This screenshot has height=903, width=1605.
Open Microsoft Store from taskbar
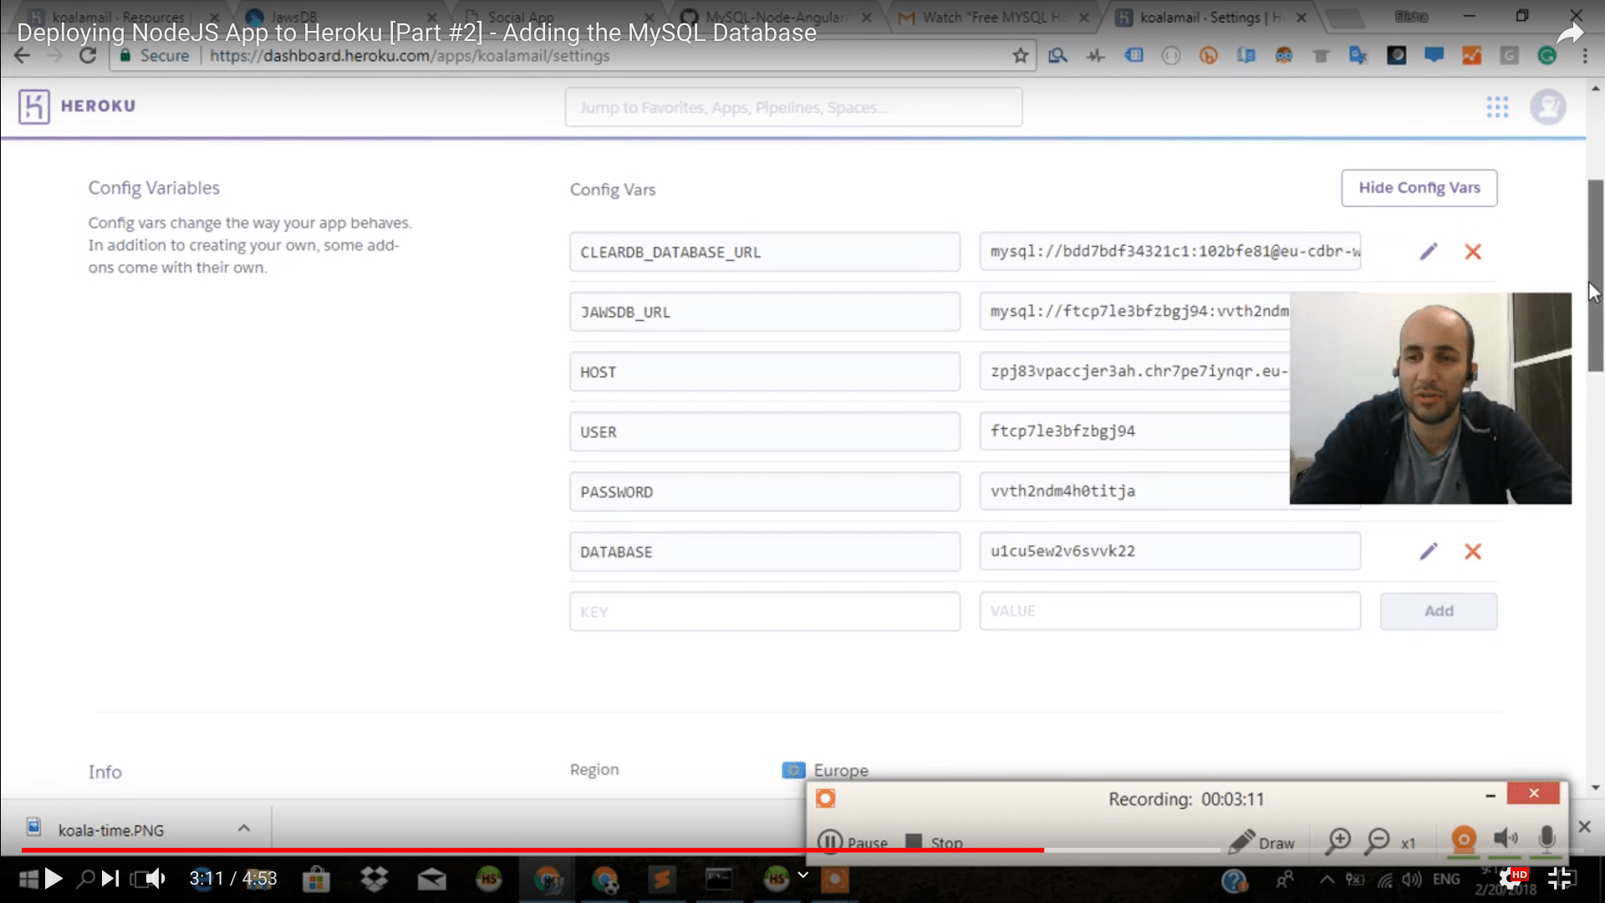(316, 879)
